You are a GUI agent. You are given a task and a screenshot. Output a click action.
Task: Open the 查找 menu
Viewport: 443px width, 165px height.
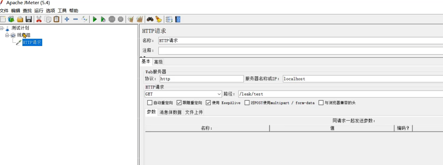(x=27, y=11)
